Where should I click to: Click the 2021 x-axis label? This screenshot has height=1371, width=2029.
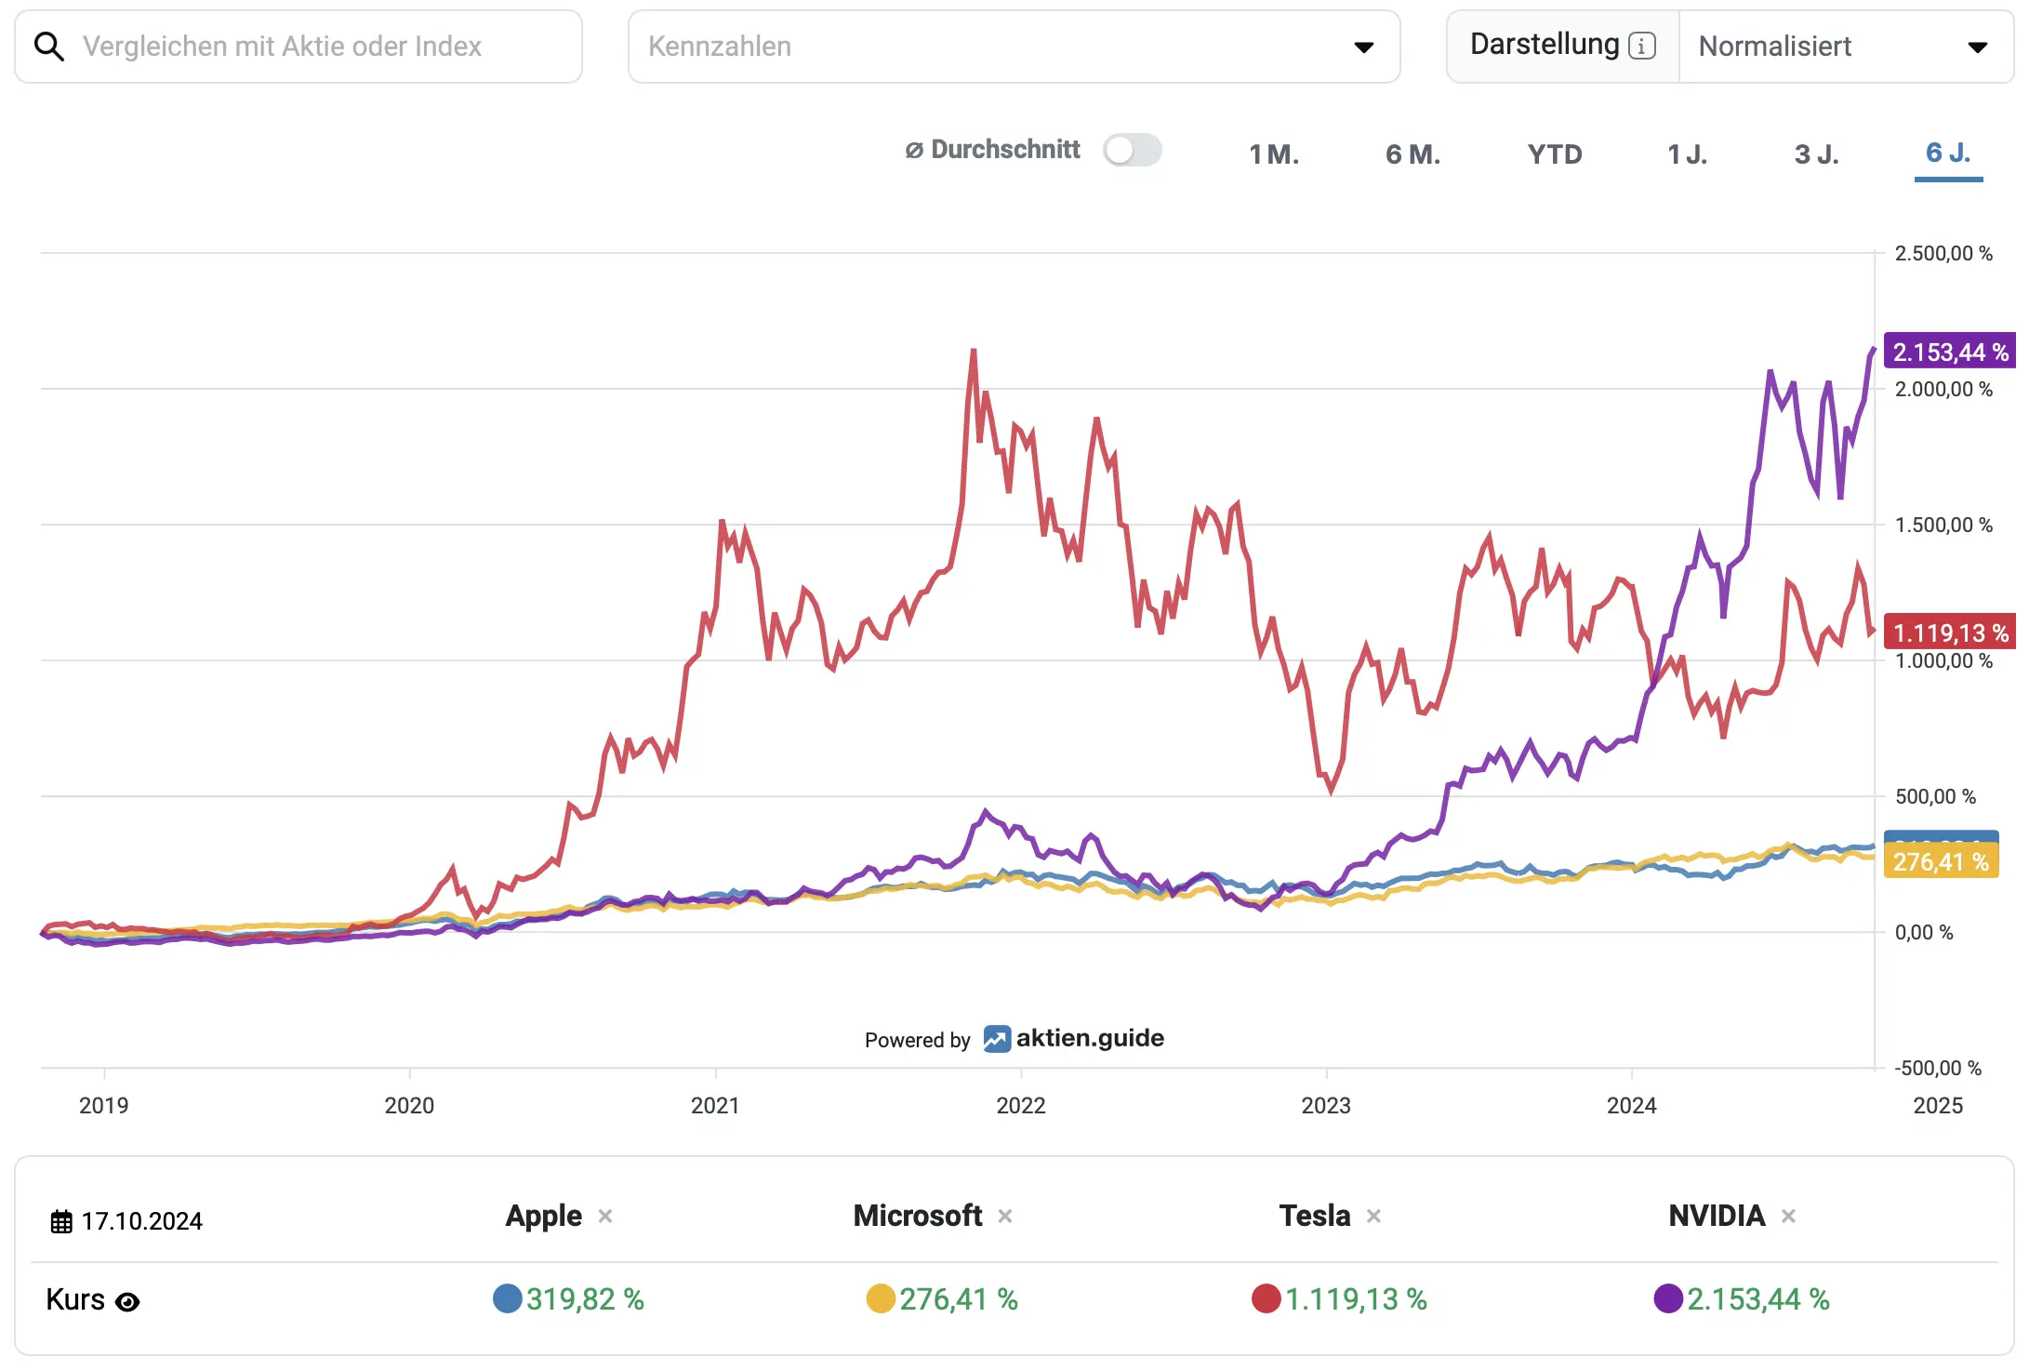coord(715,1106)
